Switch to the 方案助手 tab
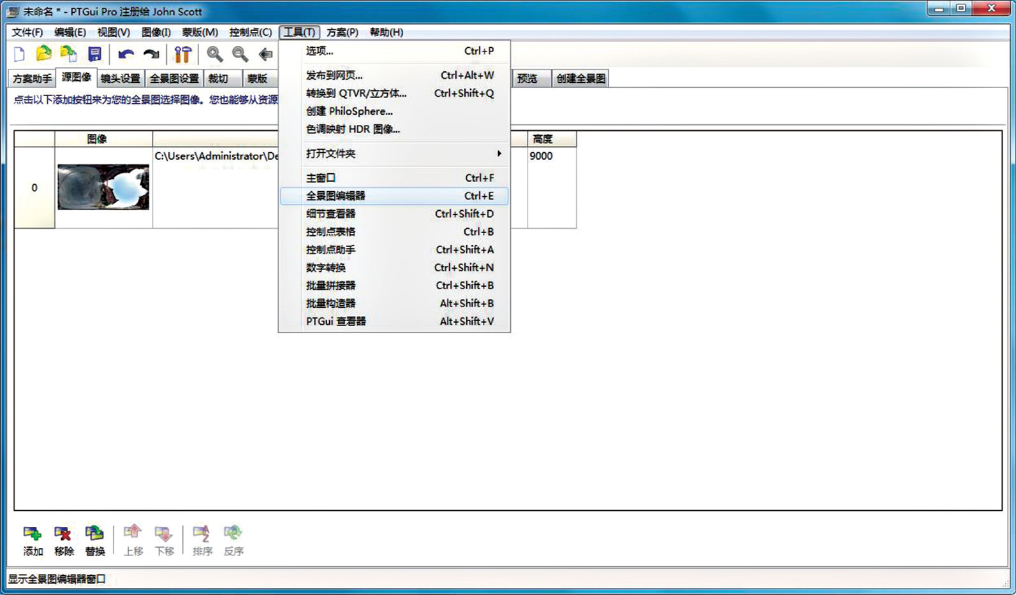The height and width of the screenshot is (595, 1016). pyautogui.click(x=33, y=78)
